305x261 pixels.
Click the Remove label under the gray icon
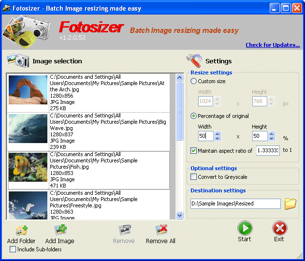pyautogui.click(x=124, y=241)
